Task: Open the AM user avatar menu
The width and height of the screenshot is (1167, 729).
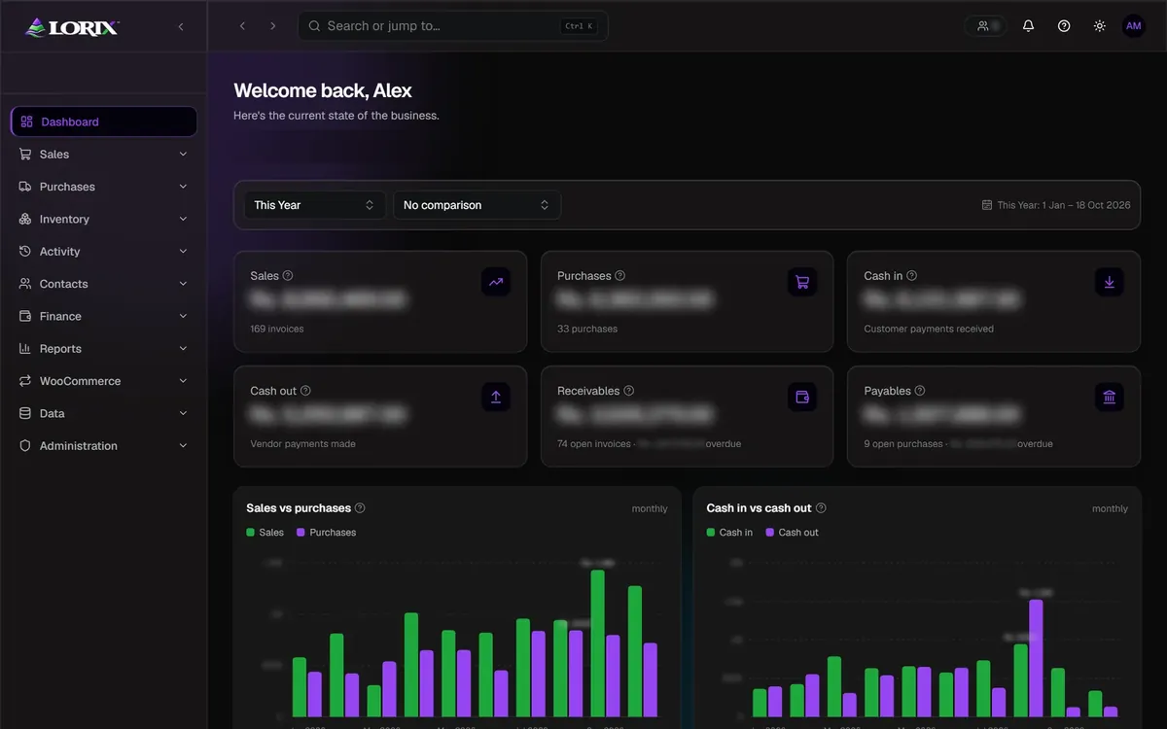Action: 1134,26
